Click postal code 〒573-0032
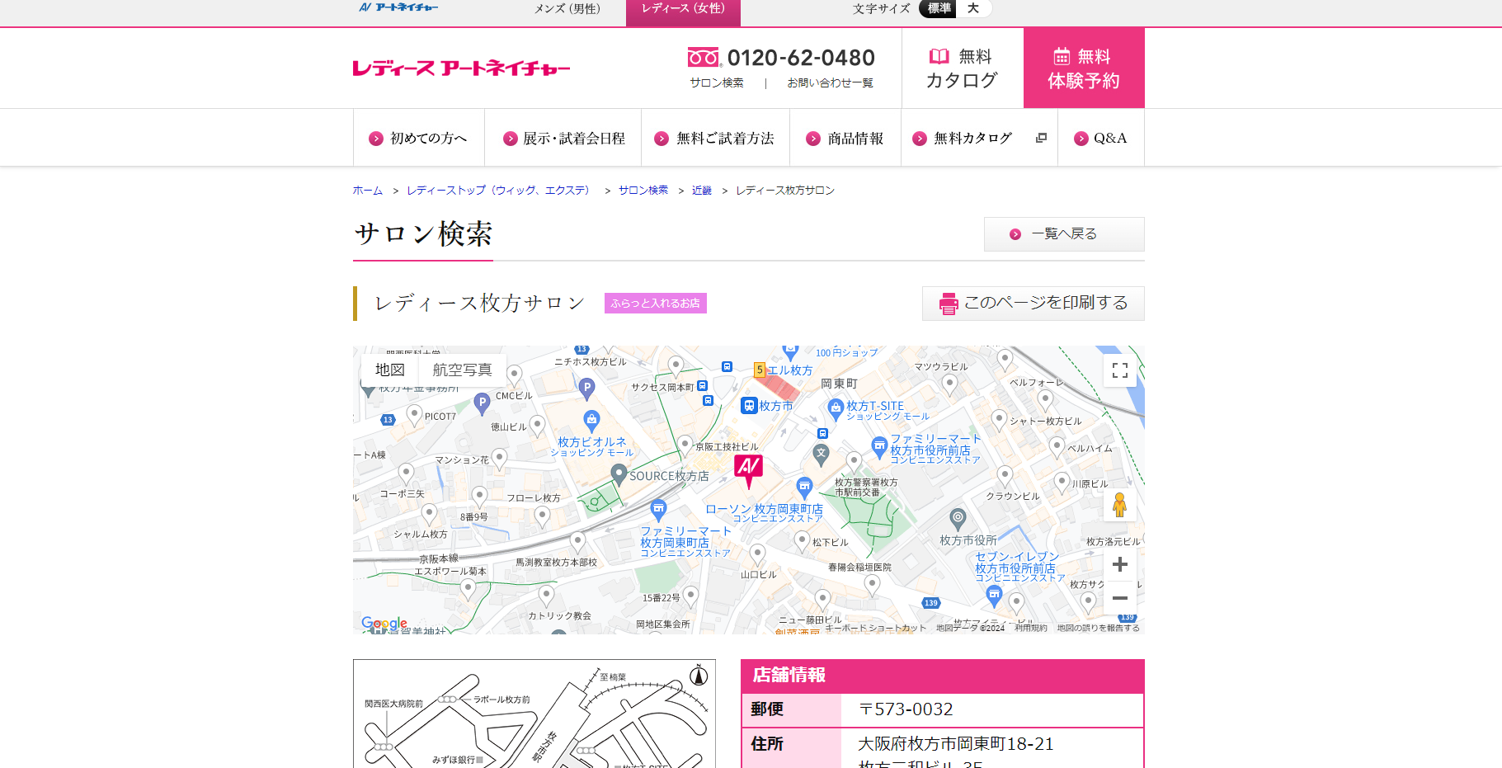 pos(906,709)
